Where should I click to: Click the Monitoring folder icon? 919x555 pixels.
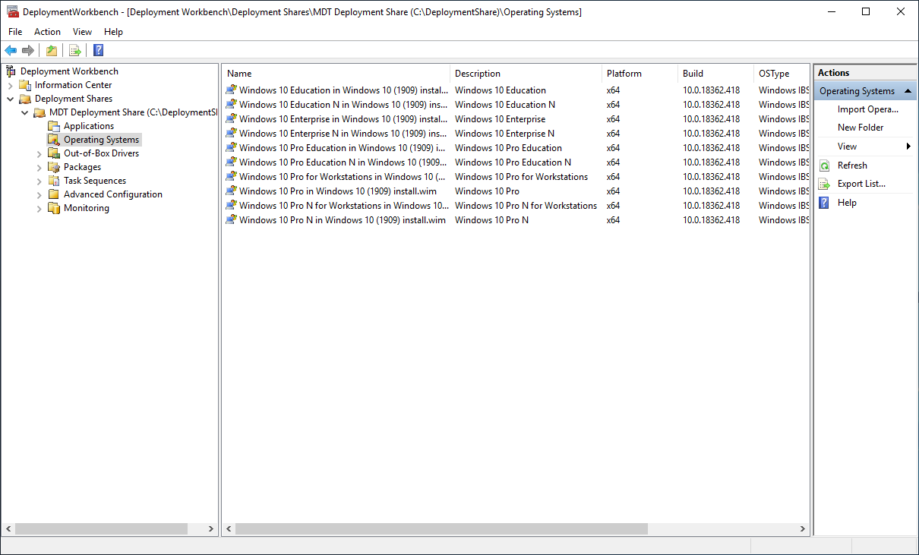[53, 208]
